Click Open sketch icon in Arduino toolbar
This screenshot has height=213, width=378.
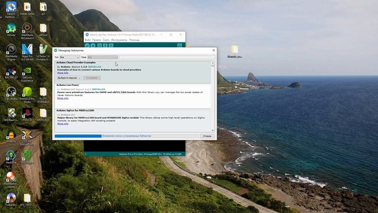[105, 45]
